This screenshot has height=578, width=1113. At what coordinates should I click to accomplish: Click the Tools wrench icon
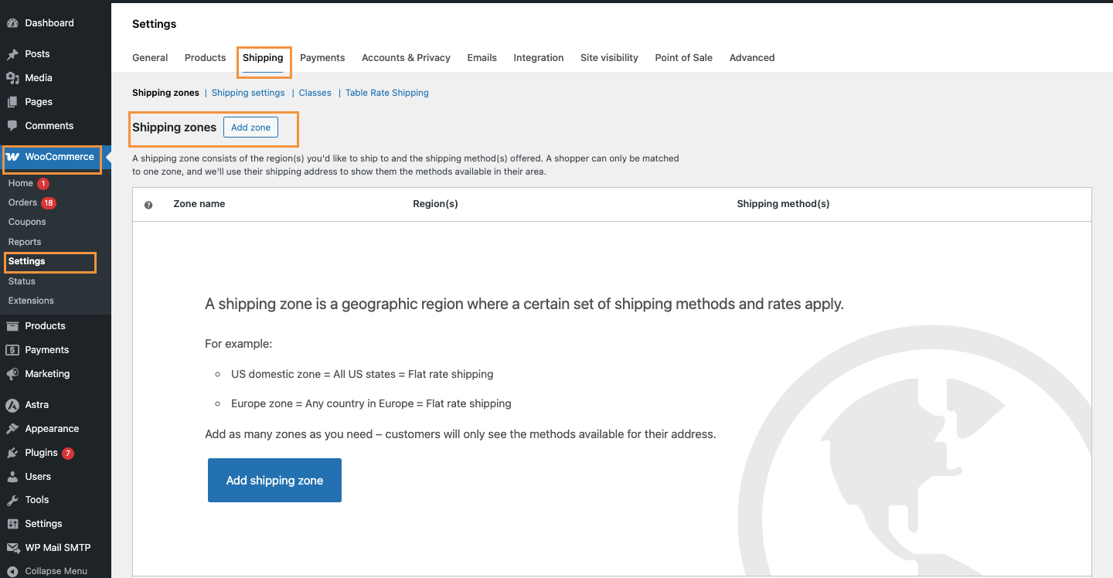pyautogui.click(x=12, y=500)
